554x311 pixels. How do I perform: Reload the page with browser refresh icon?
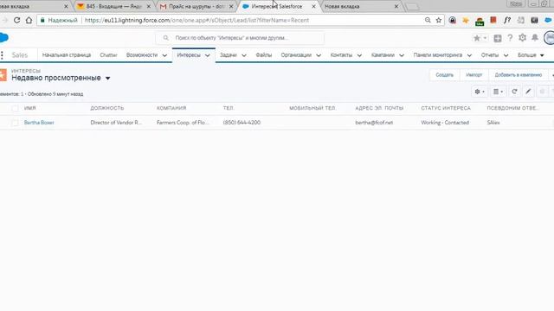[16, 20]
